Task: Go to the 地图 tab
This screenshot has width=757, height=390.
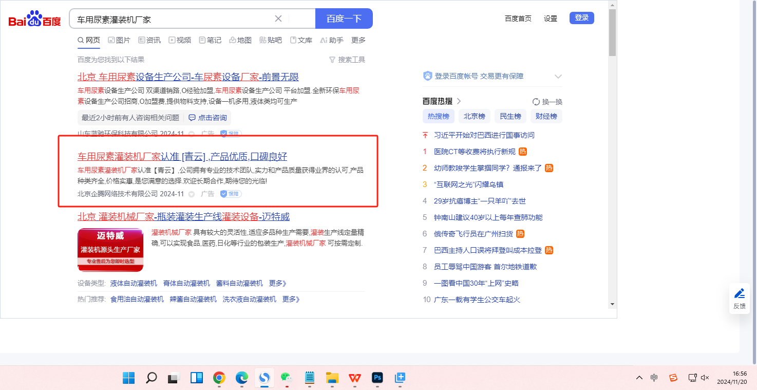Action: (x=240, y=40)
